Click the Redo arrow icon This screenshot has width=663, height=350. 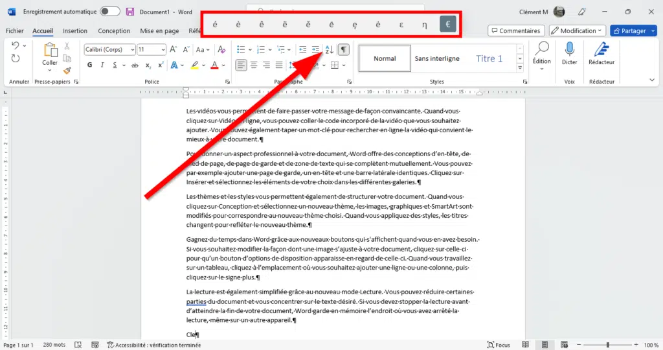(16, 58)
